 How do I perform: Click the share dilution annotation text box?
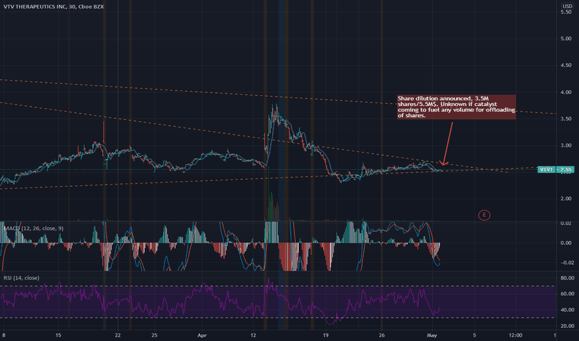tap(456, 107)
